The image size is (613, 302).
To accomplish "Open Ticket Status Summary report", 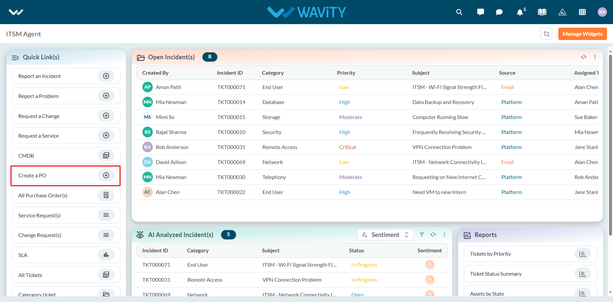I will [530, 274].
